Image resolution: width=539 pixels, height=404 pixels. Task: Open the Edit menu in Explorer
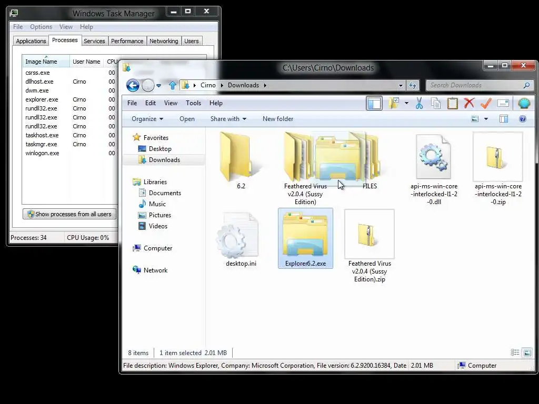pos(150,103)
